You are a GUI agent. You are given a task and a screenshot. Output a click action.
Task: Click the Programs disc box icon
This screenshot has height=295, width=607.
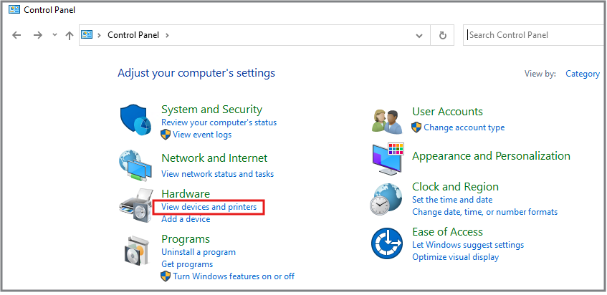coord(135,252)
